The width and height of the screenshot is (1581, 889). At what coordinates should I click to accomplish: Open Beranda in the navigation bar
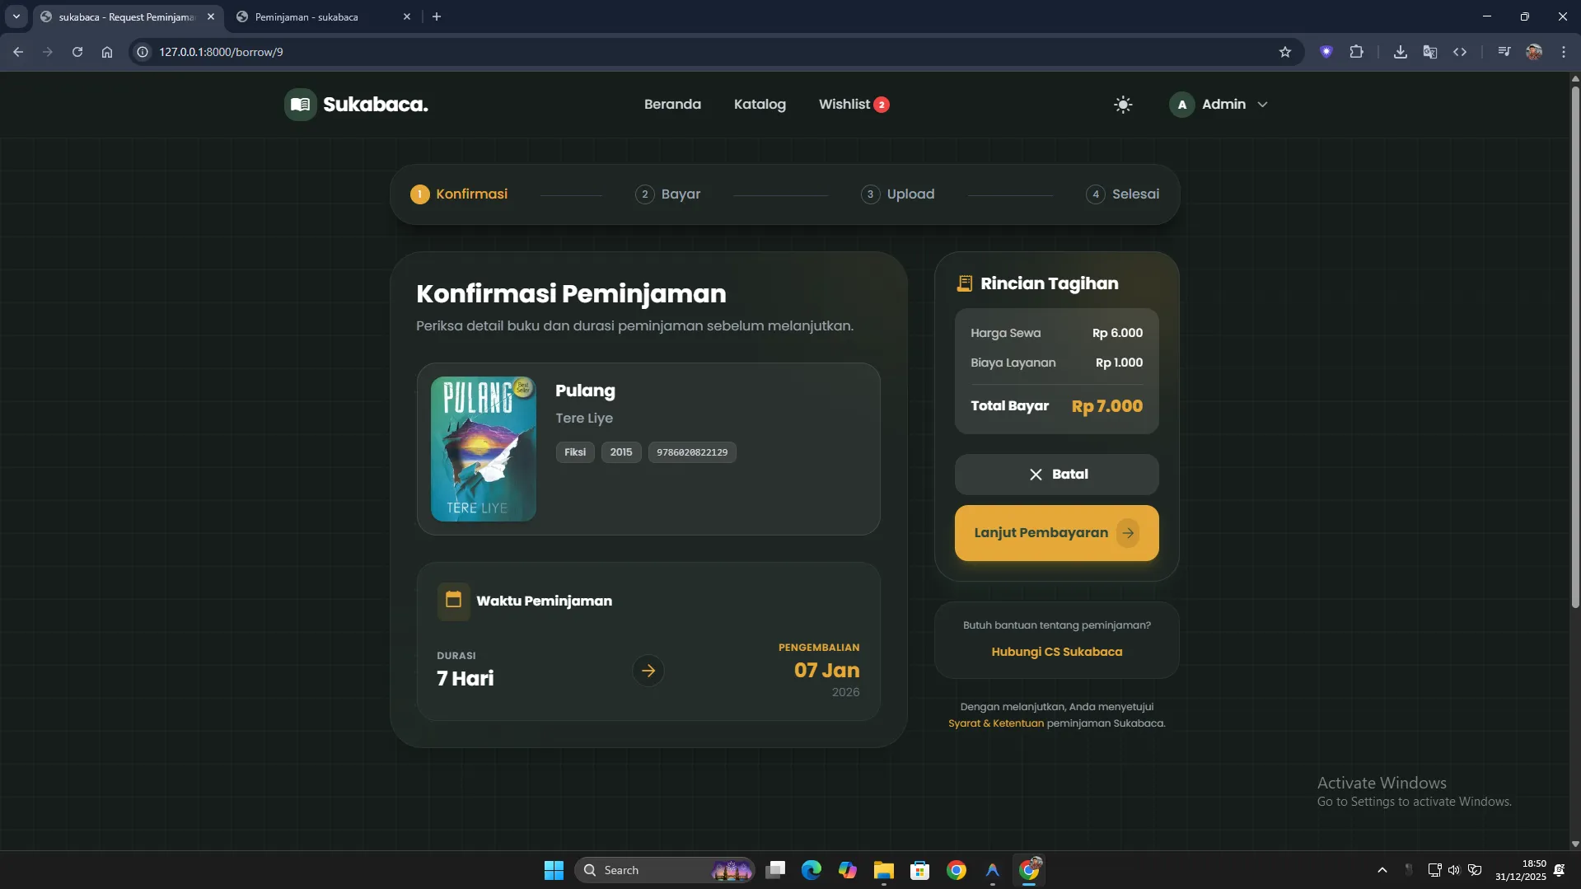coord(672,105)
